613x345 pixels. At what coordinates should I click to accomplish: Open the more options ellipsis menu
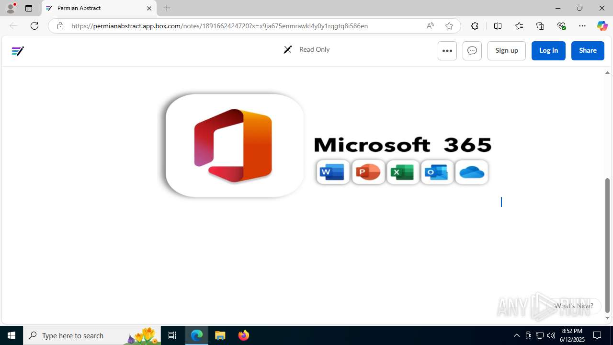point(447,51)
